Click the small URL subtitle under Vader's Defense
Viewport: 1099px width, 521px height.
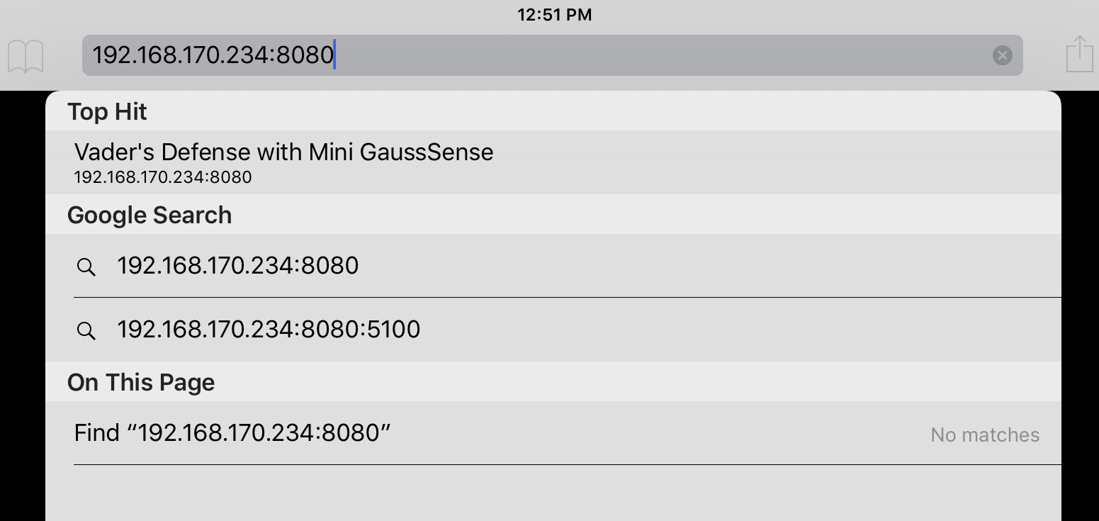tap(163, 177)
